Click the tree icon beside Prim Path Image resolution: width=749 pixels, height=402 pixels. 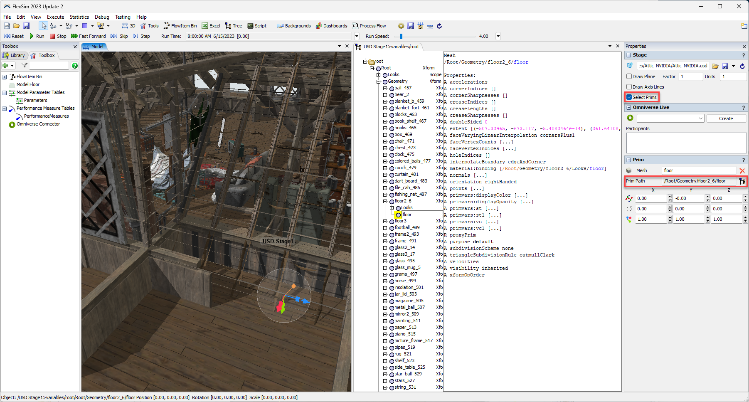(x=742, y=181)
